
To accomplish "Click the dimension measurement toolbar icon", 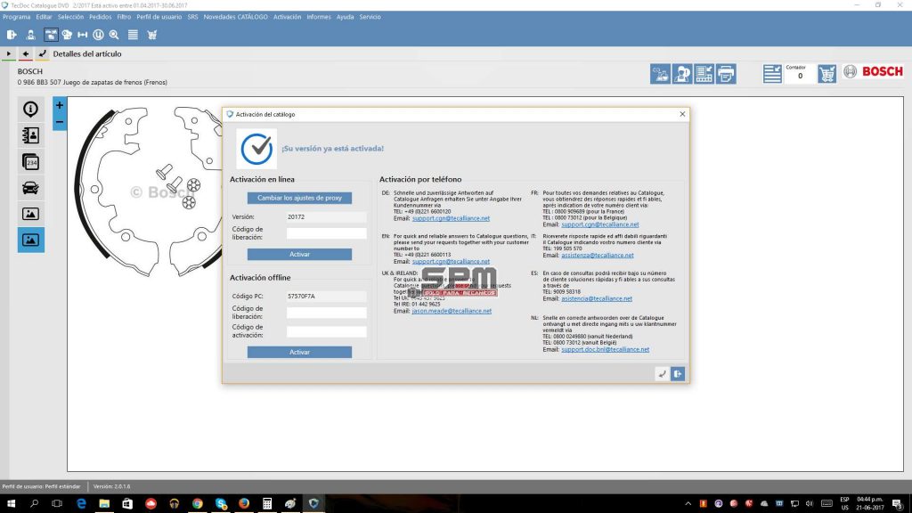I will [83, 35].
